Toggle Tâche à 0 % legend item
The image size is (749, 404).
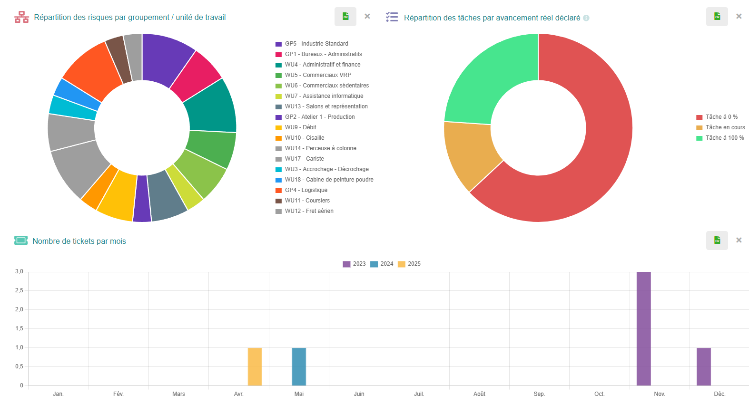pyautogui.click(x=717, y=117)
